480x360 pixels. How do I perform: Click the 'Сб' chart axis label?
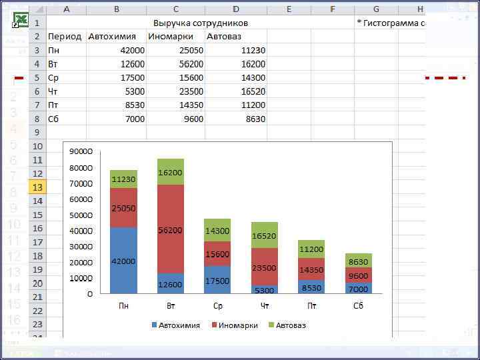pyautogui.click(x=359, y=306)
